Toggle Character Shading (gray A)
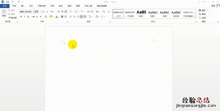 click(x=62, y=16)
